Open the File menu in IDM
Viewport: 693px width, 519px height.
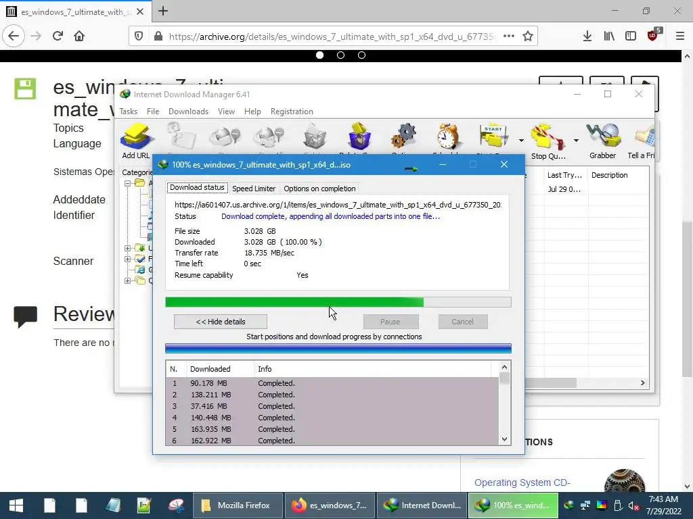[153, 112]
